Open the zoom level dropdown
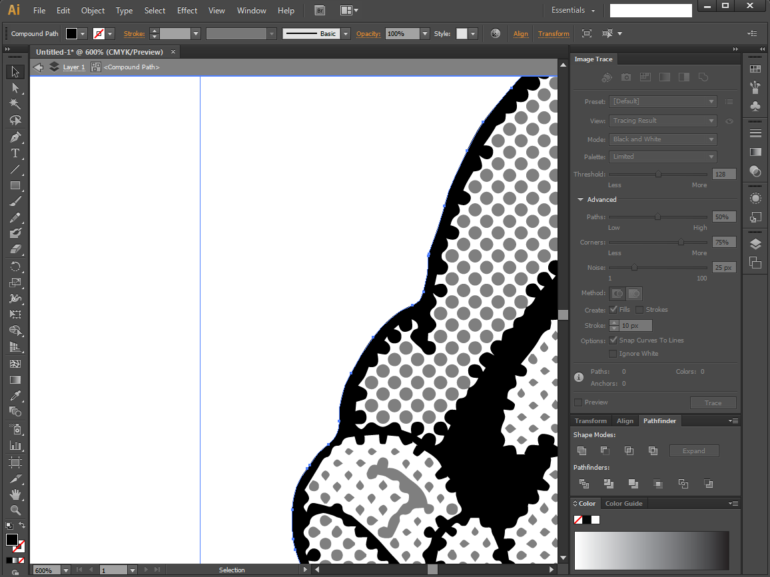Image resolution: width=770 pixels, height=577 pixels. [66, 570]
